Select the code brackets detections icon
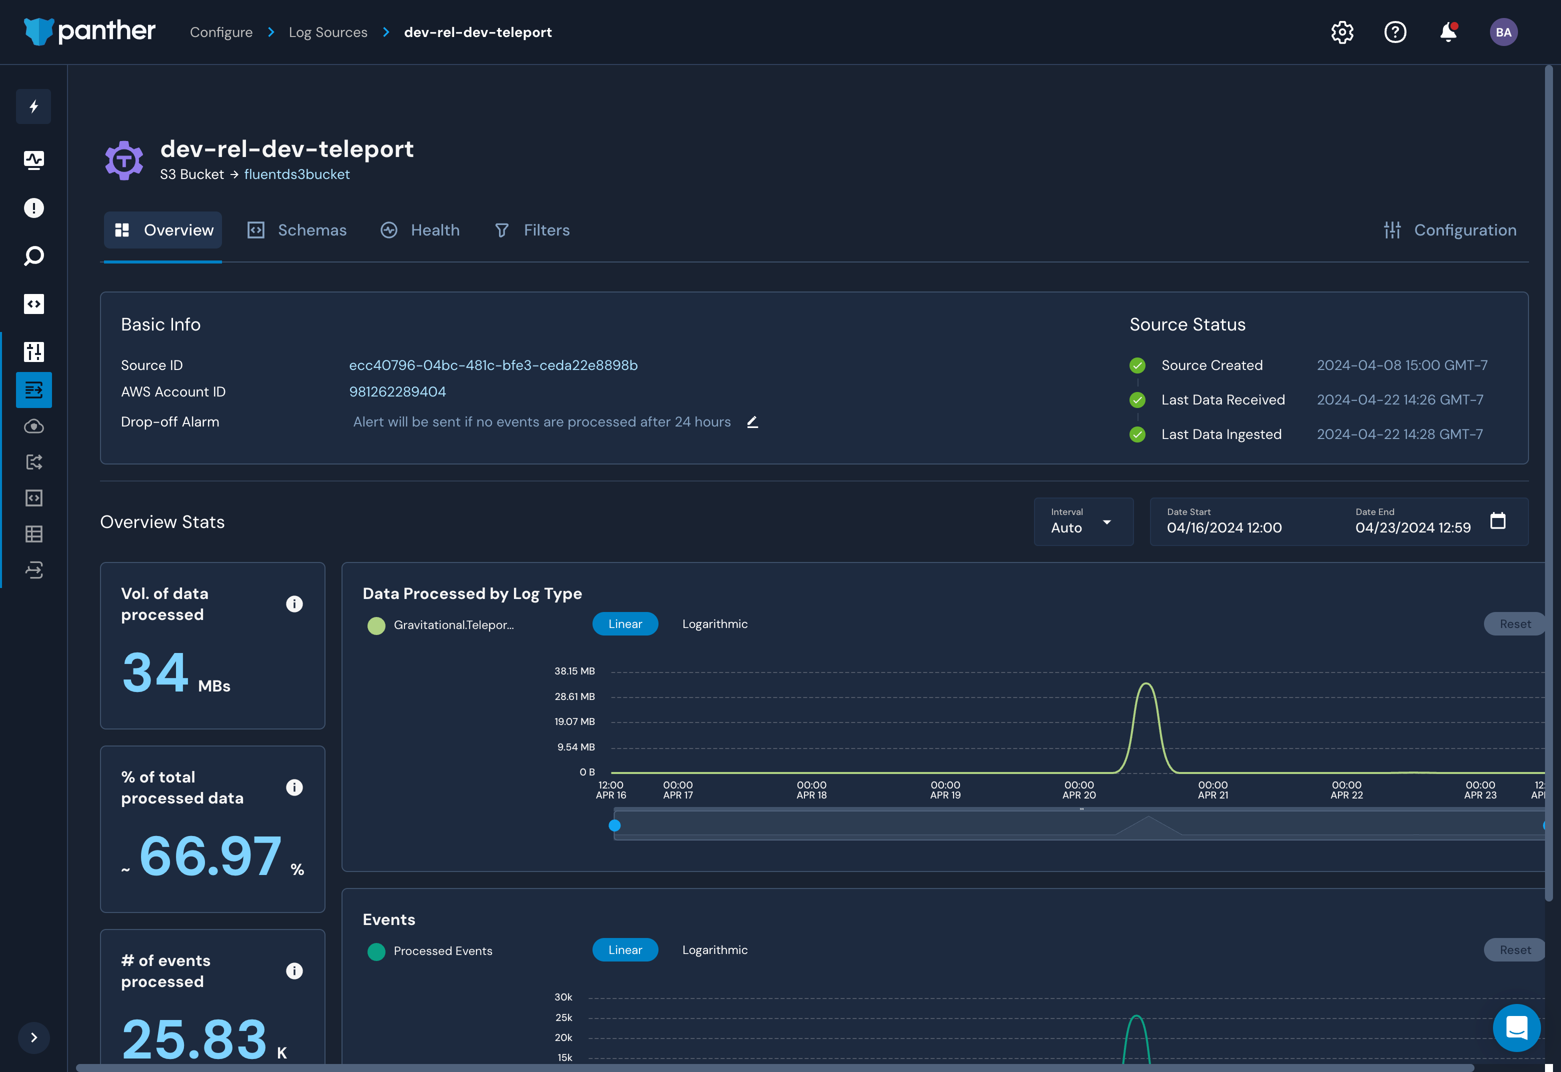Screen dimensions: 1561x1072 33,303
